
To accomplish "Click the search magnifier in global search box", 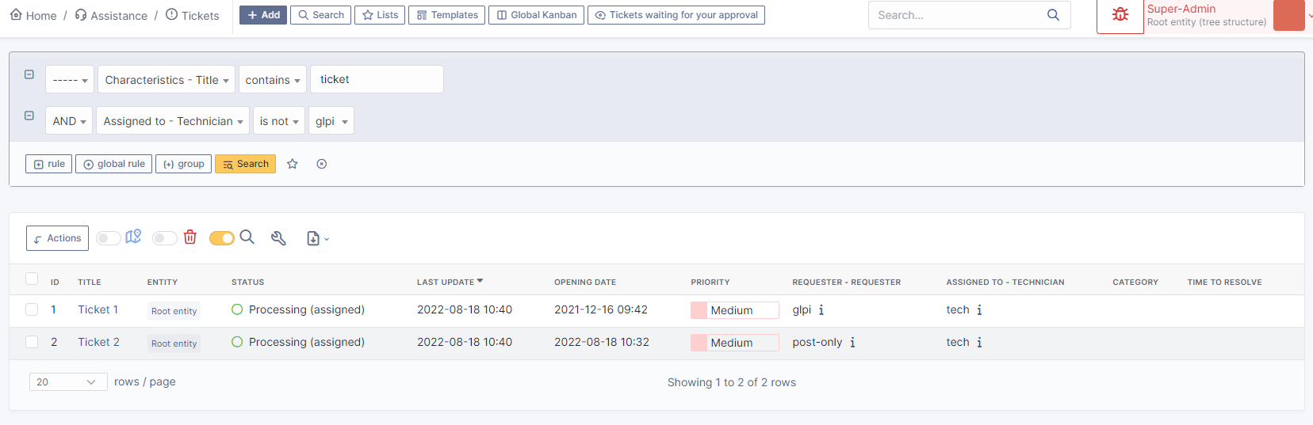I will (1053, 15).
